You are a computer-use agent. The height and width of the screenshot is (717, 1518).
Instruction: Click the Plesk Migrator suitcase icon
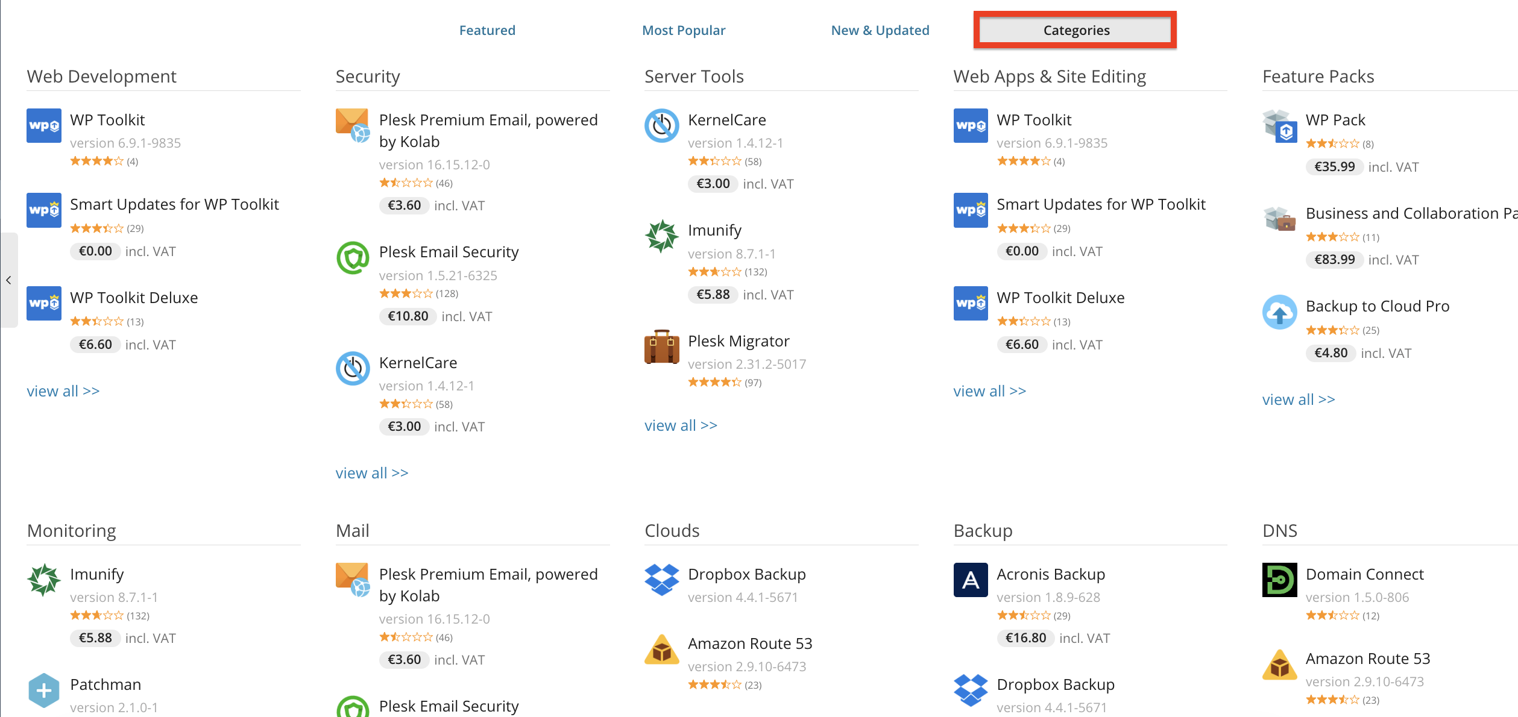pyautogui.click(x=662, y=346)
